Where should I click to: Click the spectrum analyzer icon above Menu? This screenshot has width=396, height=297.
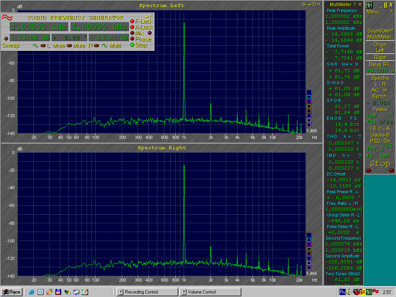click(369, 5)
